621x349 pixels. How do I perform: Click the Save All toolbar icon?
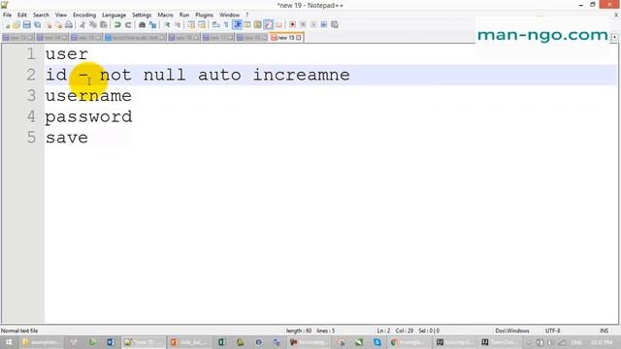click(37, 25)
